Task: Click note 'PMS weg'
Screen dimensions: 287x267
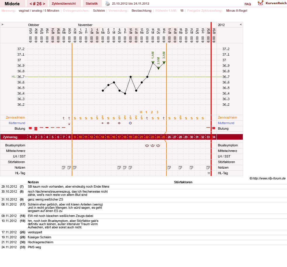Action: click(x=35, y=247)
